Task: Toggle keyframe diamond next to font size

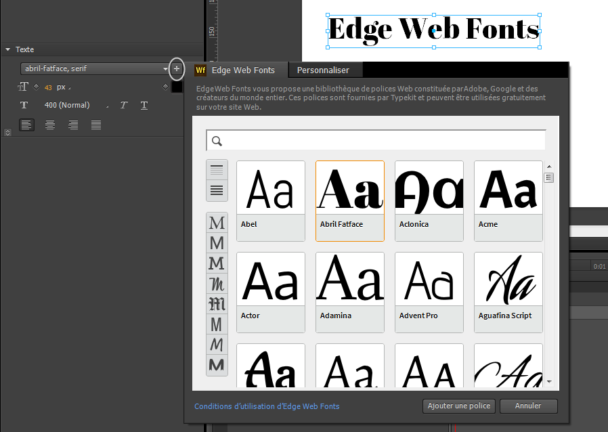Action: (36, 87)
